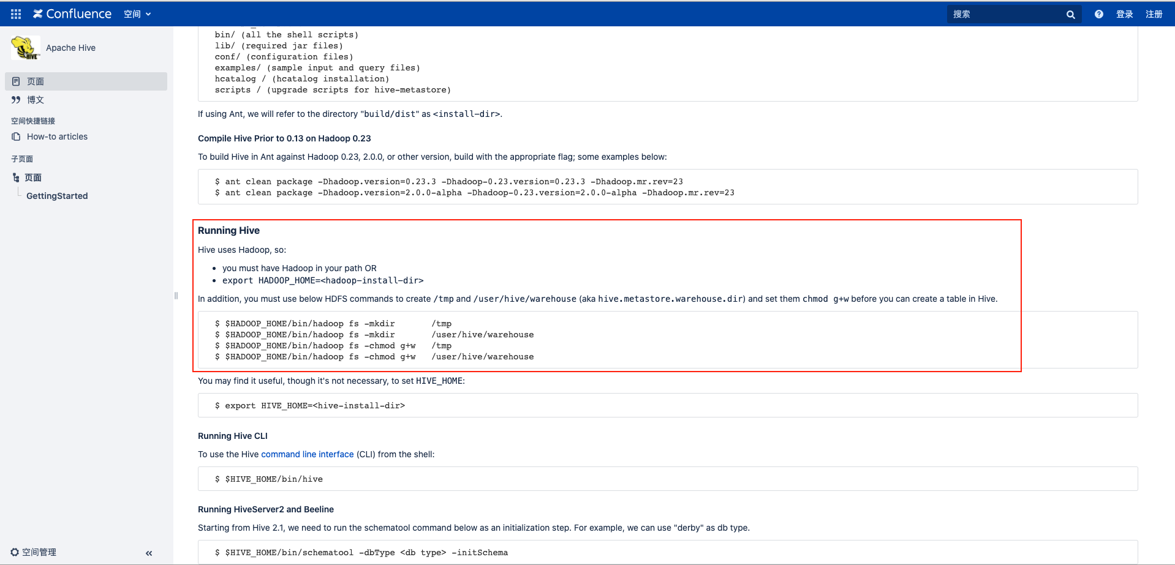The width and height of the screenshot is (1175, 565).
Task: Click the chmod g+w /tmp code line
Action: [x=333, y=346]
